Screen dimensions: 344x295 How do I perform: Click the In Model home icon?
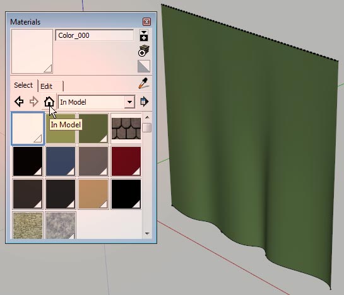click(x=49, y=101)
